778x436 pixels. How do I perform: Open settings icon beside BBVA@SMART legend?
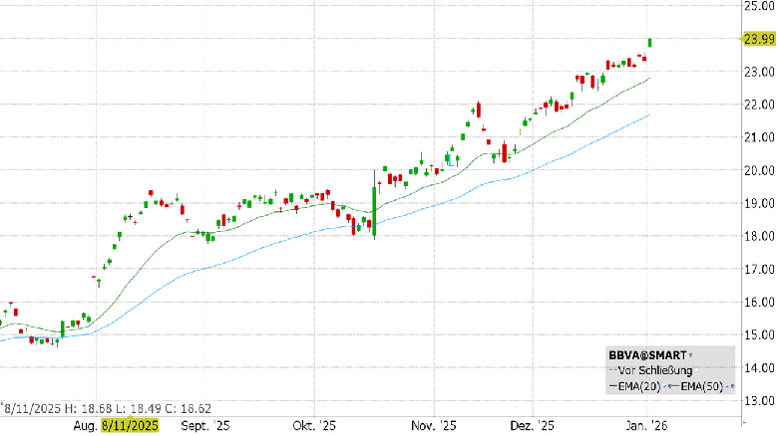click(x=690, y=354)
